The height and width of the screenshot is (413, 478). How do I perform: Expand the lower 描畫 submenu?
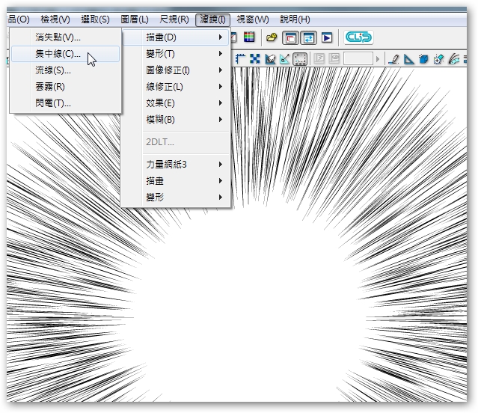[x=175, y=181]
